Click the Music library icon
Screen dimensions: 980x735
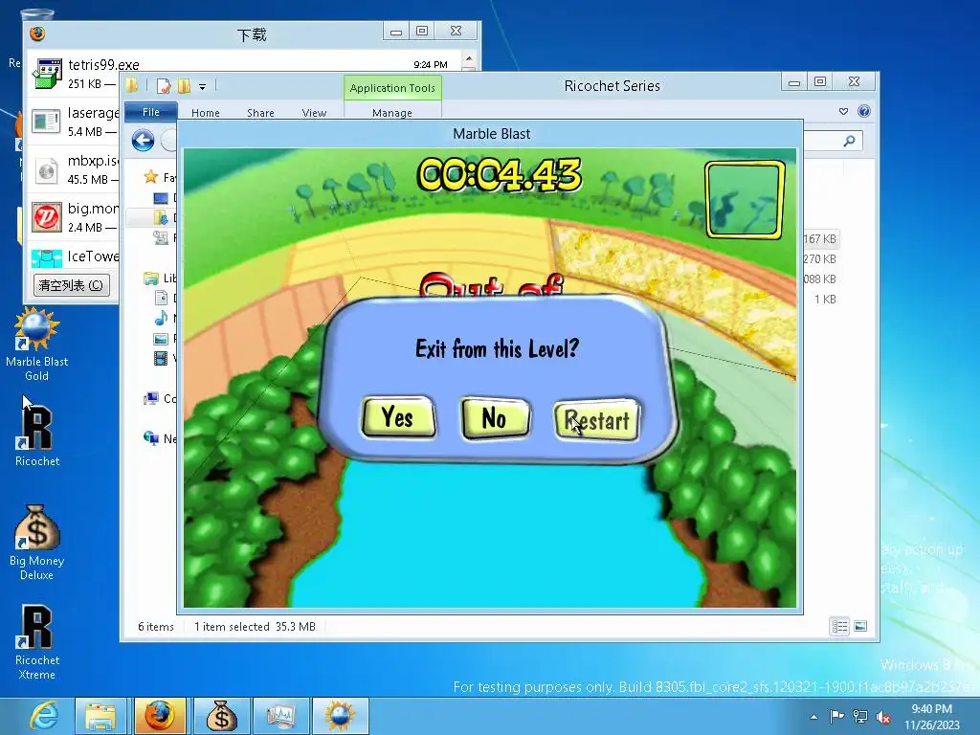pyautogui.click(x=161, y=318)
